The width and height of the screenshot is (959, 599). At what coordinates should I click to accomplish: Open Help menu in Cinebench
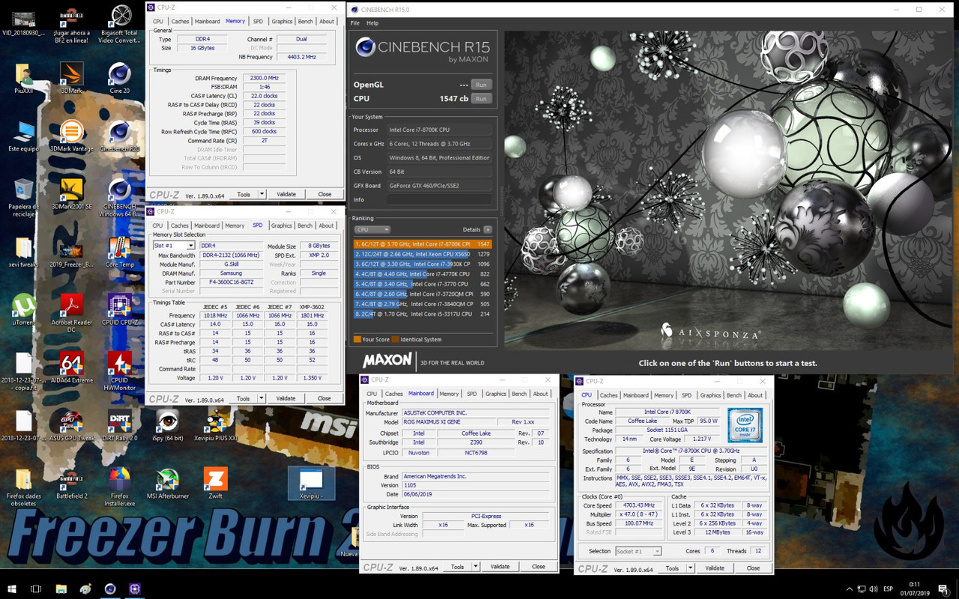point(372,23)
